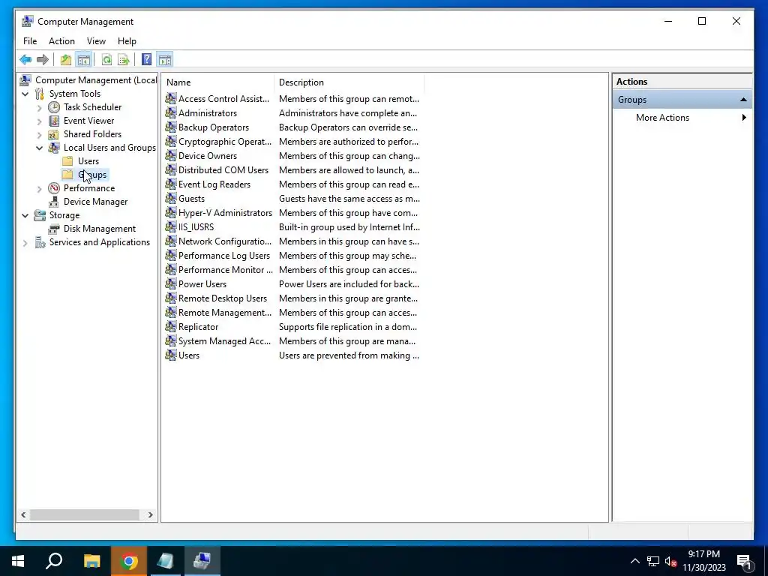Select IIS_IUSRS group
Image resolution: width=768 pixels, height=576 pixels.
tap(196, 227)
